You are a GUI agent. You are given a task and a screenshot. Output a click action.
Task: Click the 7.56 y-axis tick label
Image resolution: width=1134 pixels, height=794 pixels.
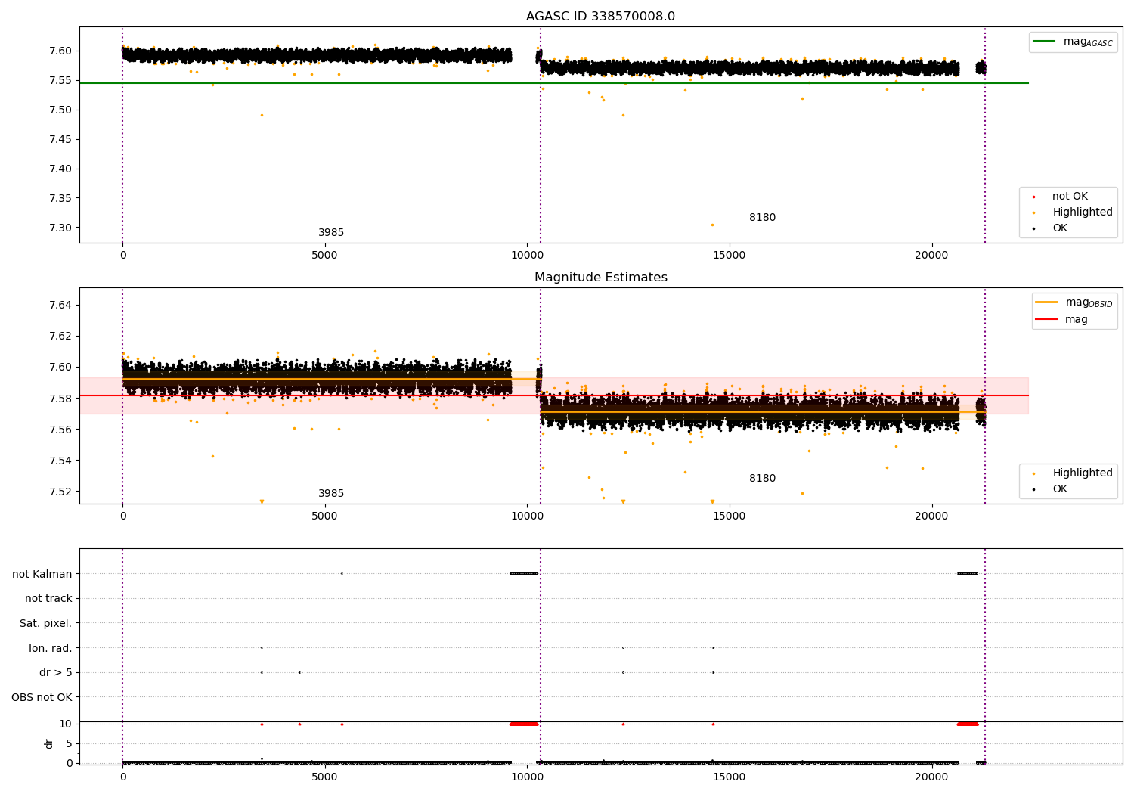[62, 430]
